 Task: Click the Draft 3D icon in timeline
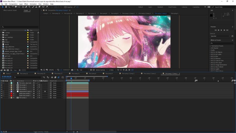[x=48, y=77]
